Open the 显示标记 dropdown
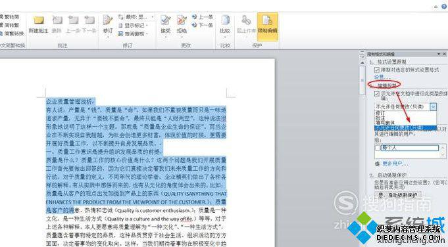This screenshot has width=448, height=247. click(133, 26)
